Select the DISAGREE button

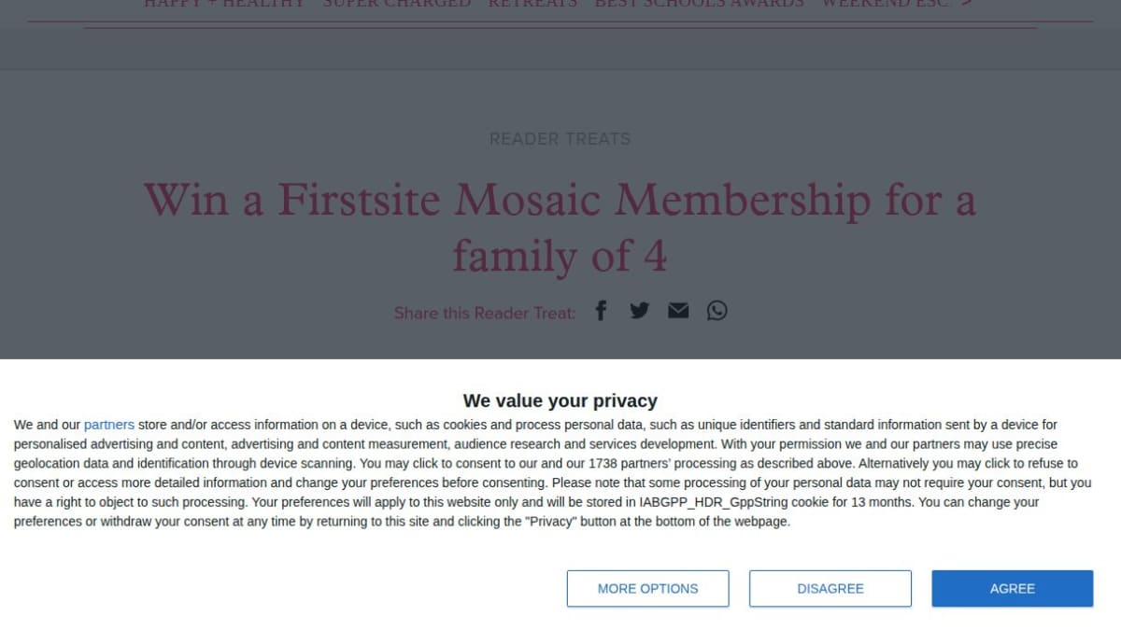830,588
